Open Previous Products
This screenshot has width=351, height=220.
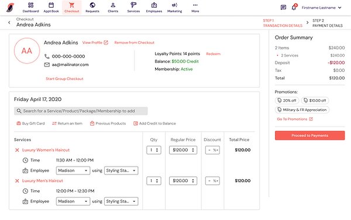(x=108, y=123)
